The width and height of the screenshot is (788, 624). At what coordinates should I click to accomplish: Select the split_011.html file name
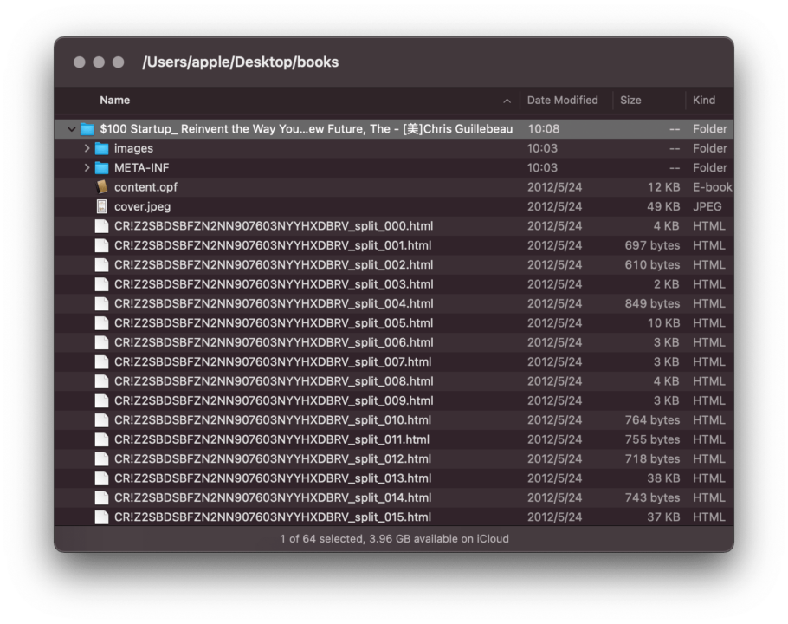[272, 439]
